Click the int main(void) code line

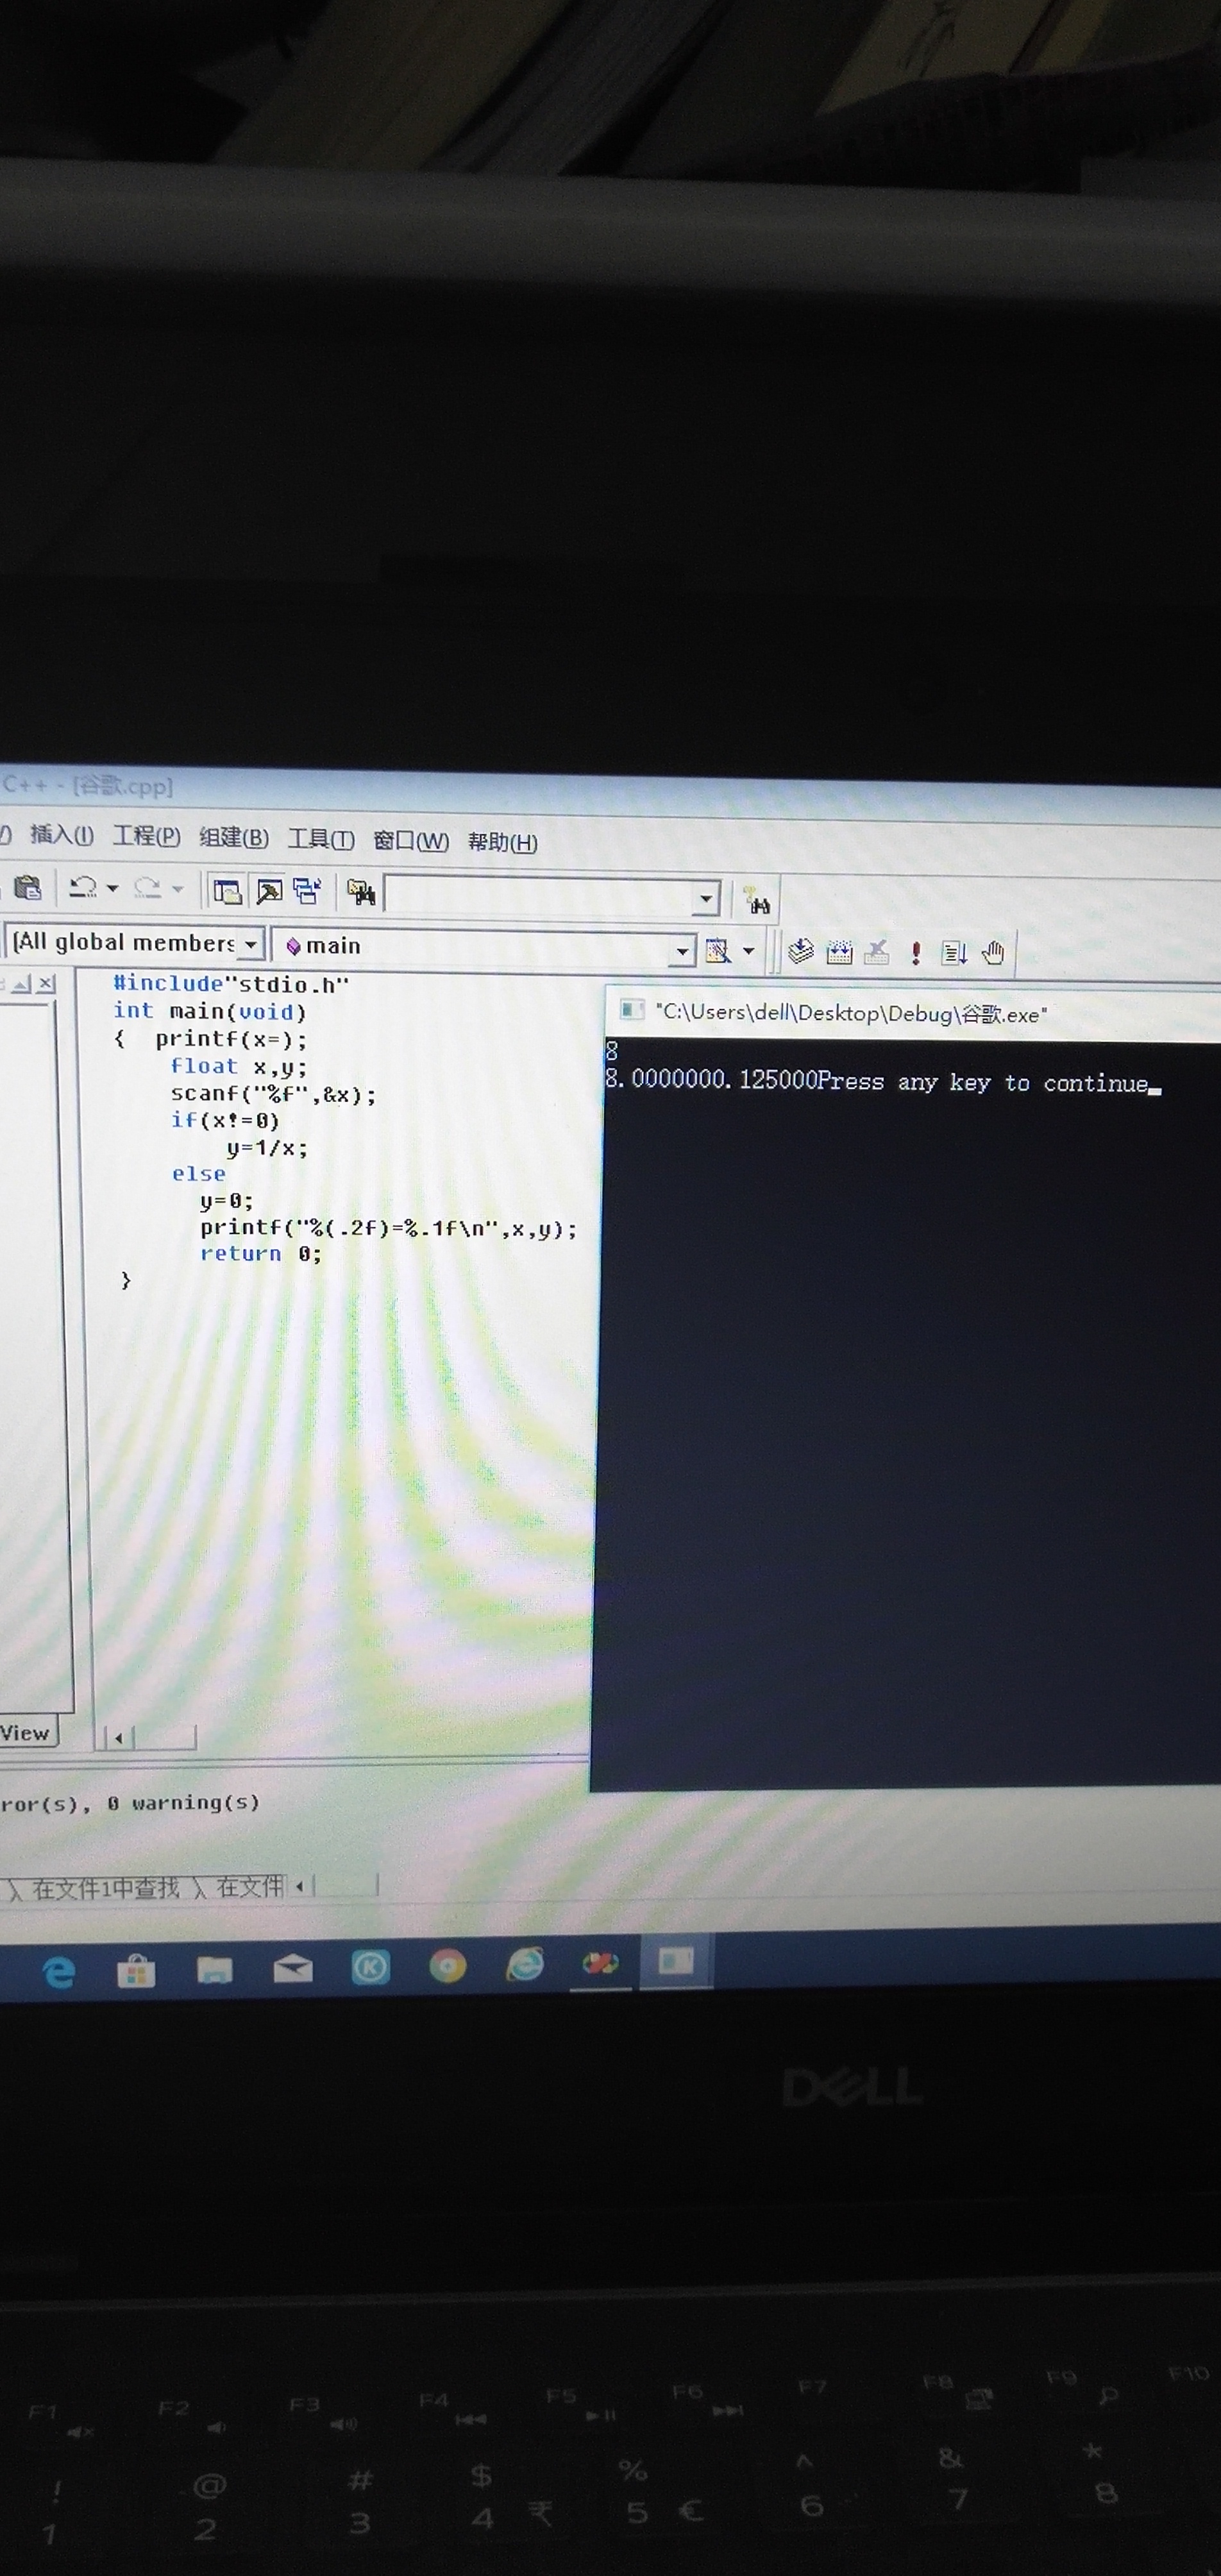point(210,1011)
